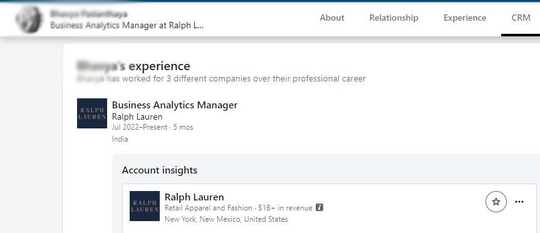
Task: Click the revenue info icon
Action: point(319,207)
